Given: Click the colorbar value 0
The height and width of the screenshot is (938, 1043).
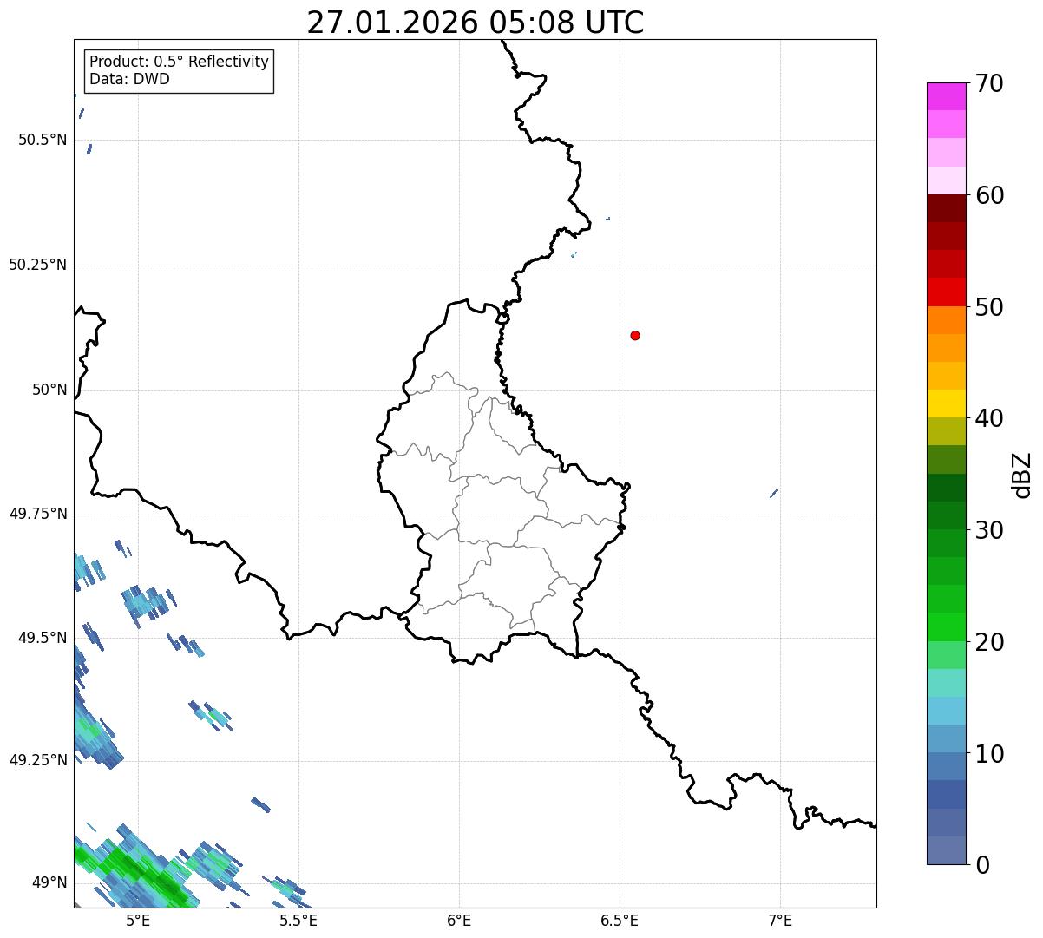Looking at the screenshot, I should 982,865.
